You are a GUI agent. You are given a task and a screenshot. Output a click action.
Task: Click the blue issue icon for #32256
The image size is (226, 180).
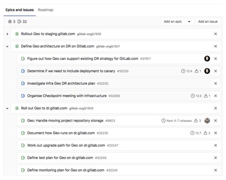(23, 96)
